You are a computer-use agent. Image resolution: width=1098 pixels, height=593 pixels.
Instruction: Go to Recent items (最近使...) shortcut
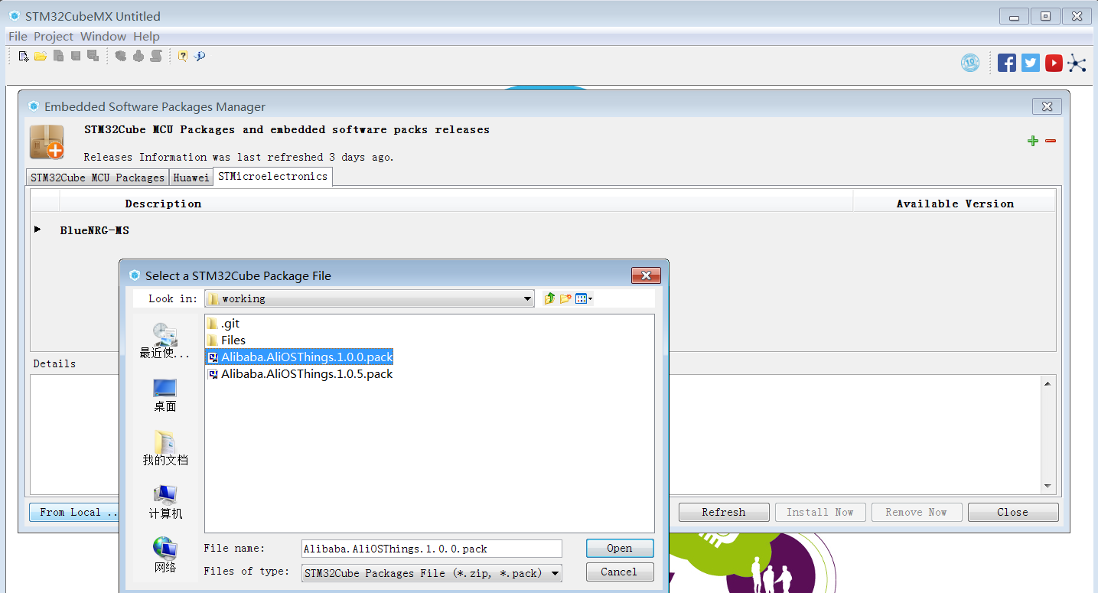[x=165, y=341]
